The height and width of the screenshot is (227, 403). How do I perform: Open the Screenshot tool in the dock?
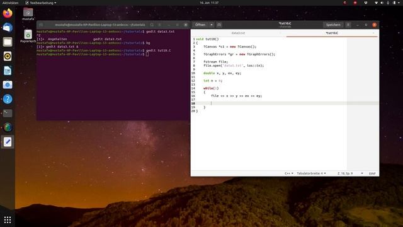point(8,84)
